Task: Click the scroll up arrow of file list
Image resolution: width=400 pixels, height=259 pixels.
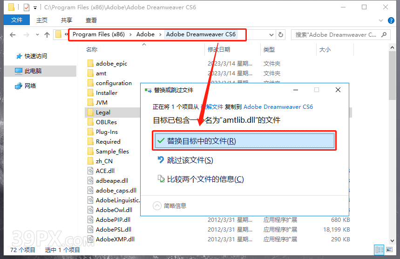Action: tap(393, 47)
